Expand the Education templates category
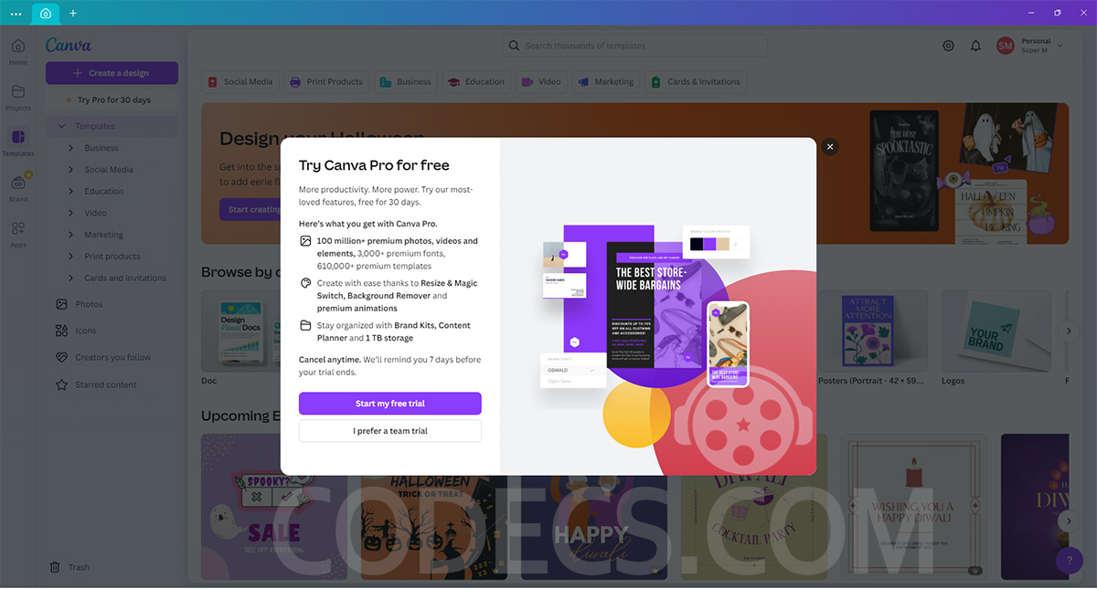Image resolution: width=1097 pixels, height=589 pixels. pos(71,192)
